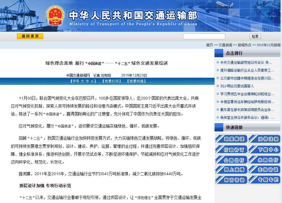The width and height of the screenshot is (282, 203).
Task: Click the 快速链接 section header
Action: pos(247,127)
